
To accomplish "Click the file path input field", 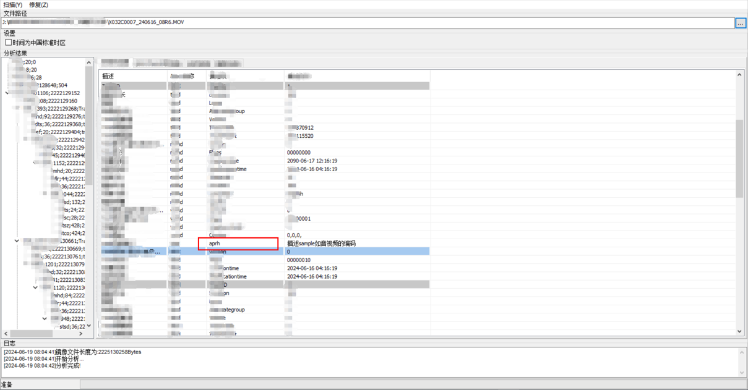I will pos(371,23).
